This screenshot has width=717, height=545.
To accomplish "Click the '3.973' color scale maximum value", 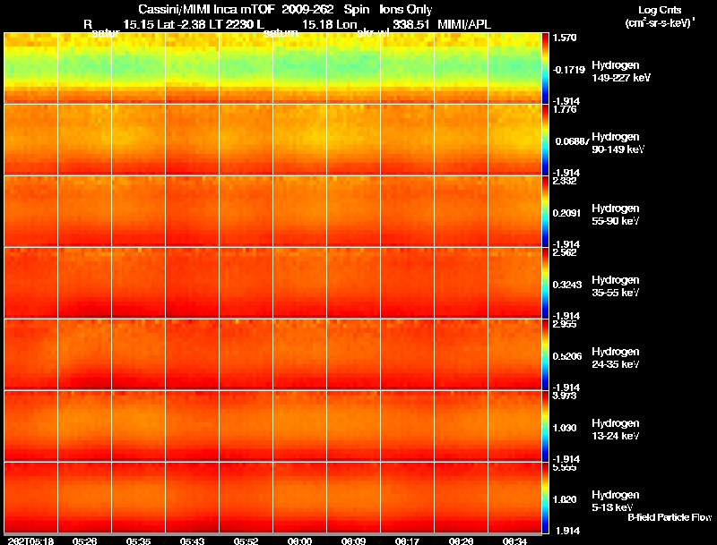I will (x=566, y=396).
